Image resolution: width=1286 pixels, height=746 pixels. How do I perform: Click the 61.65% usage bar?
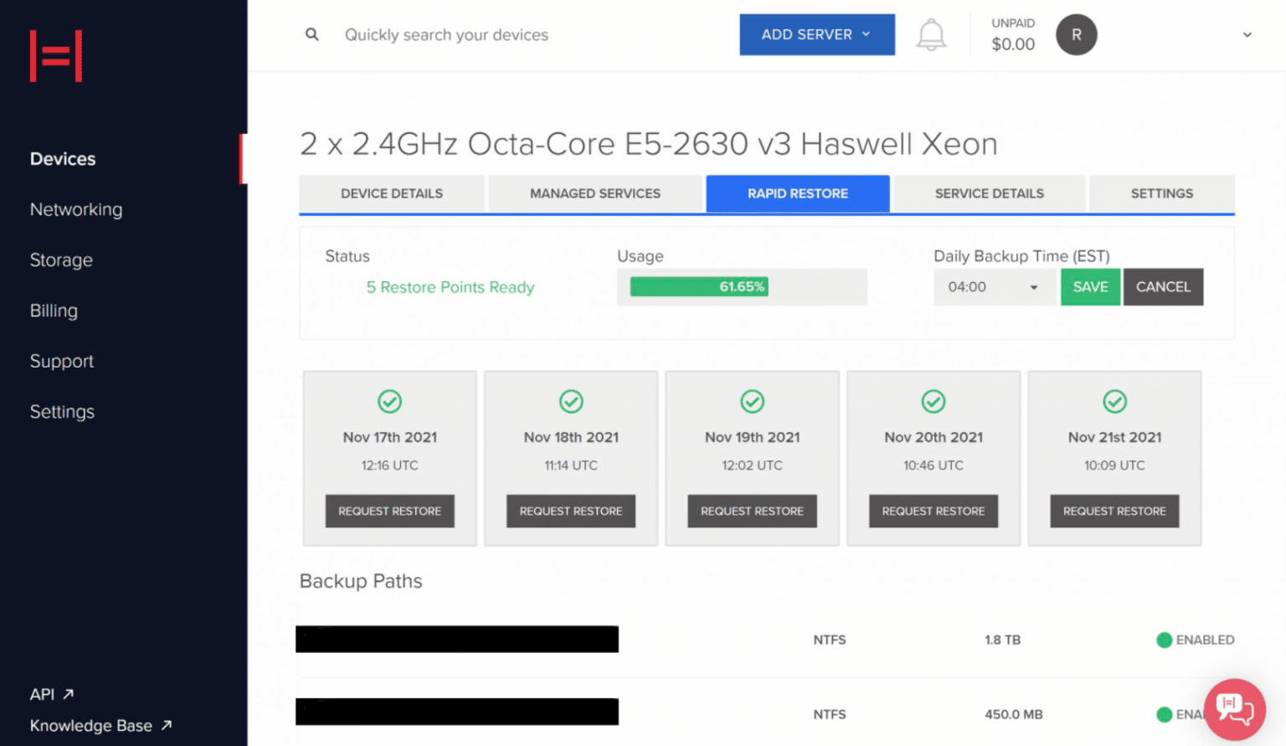[x=699, y=287]
